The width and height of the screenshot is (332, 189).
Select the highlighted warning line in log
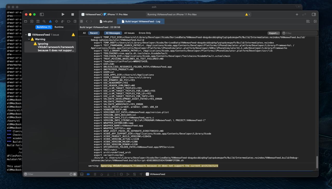coord(159,166)
